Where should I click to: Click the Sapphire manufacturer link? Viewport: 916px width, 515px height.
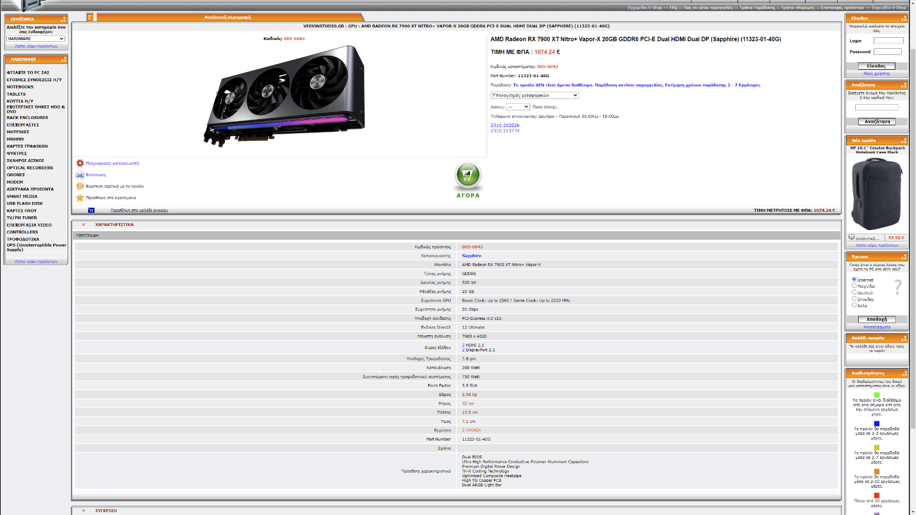coord(472,256)
